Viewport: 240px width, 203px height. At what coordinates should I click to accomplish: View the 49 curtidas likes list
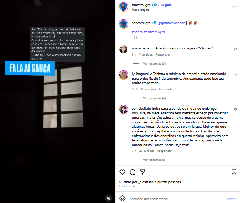click(148, 89)
